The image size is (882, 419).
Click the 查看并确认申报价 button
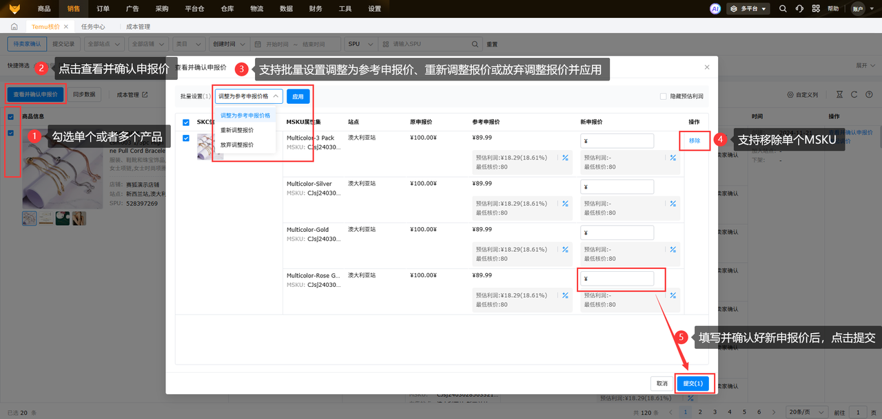click(36, 94)
